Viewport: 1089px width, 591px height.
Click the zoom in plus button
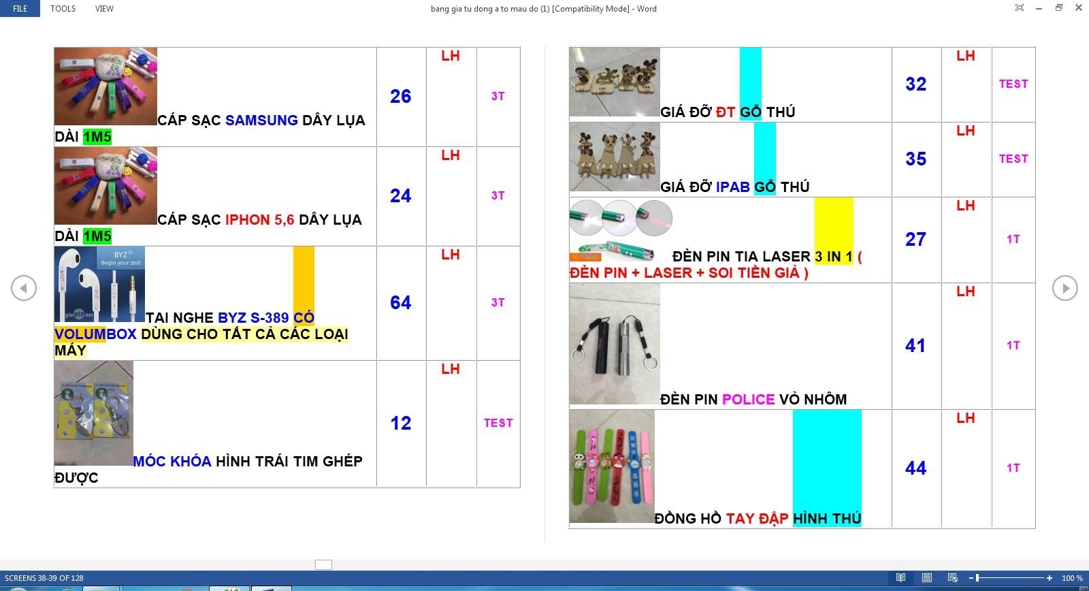pyautogui.click(x=1050, y=578)
